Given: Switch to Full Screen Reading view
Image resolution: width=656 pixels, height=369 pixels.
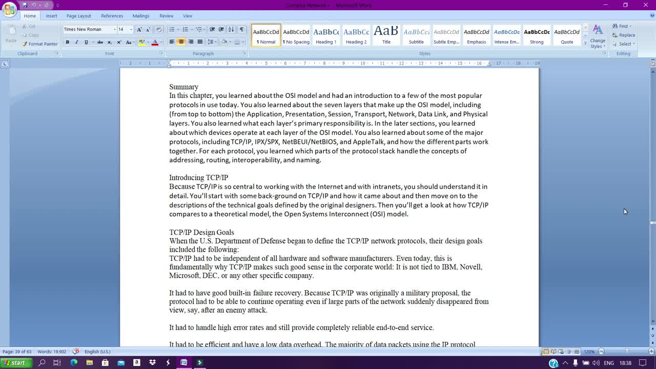Looking at the screenshot, I should tap(554, 352).
